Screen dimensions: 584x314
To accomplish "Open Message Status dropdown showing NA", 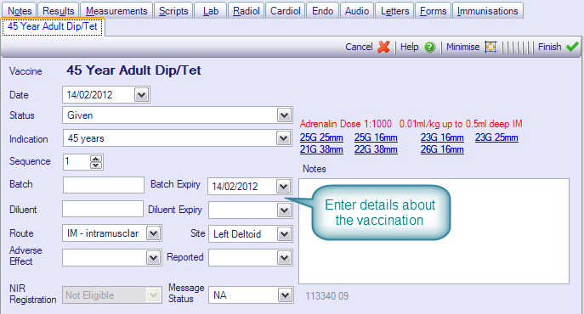I will tap(285, 295).
